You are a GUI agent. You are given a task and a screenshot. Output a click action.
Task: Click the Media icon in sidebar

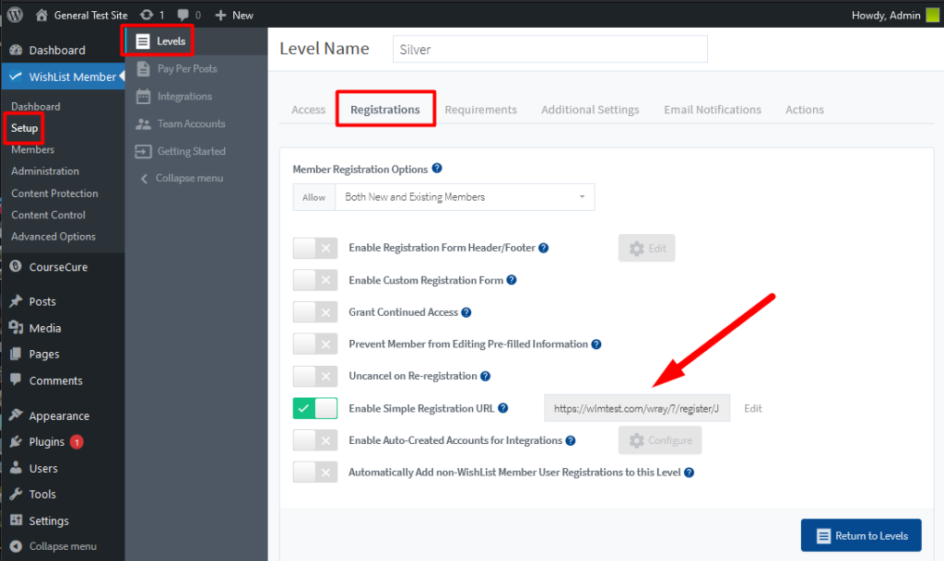coord(16,327)
